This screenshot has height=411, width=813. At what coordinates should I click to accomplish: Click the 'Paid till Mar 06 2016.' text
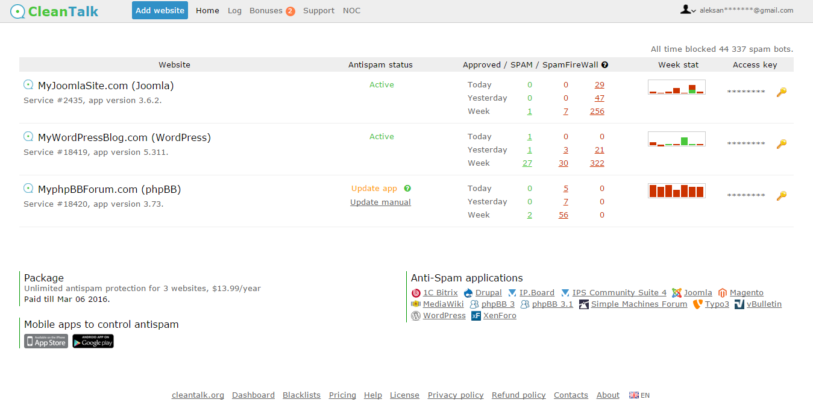(67, 299)
